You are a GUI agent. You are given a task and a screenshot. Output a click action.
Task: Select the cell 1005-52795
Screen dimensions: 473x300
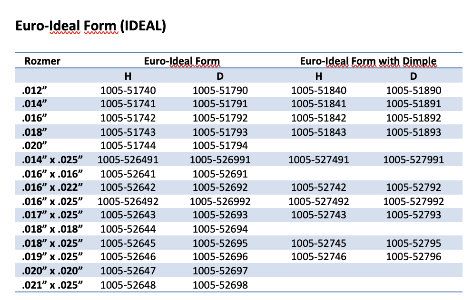click(414, 243)
